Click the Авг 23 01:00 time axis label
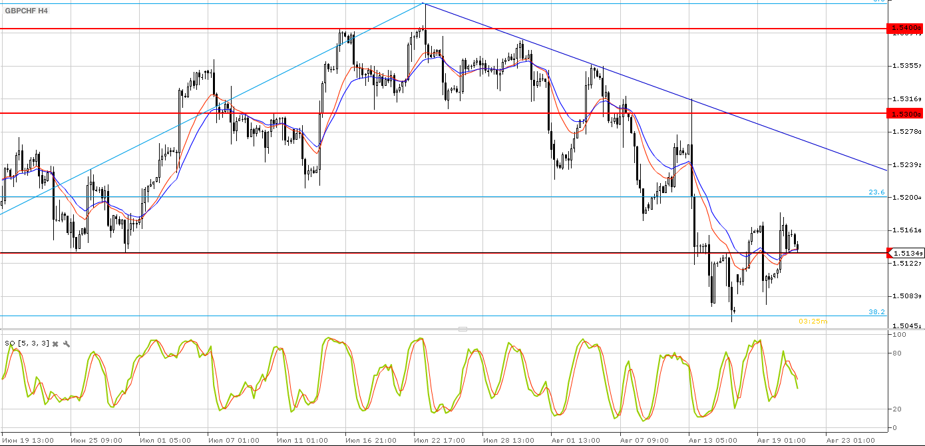The image size is (925, 446). 852,440
